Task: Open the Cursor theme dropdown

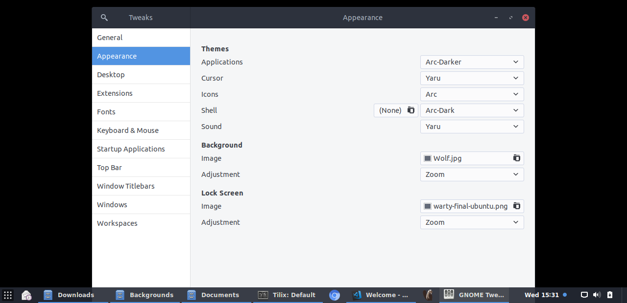Action: (x=472, y=78)
